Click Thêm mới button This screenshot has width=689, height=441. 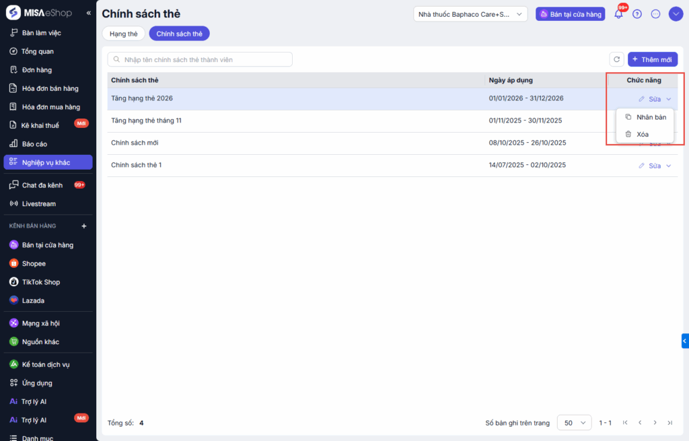point(653,59)
